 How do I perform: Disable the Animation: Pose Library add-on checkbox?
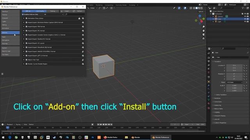27,18
